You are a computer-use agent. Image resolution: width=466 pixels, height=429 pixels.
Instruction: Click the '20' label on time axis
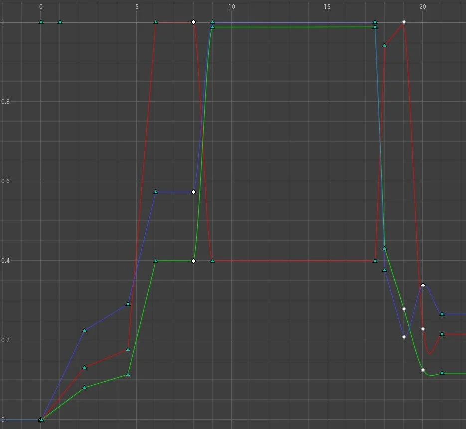423,7
